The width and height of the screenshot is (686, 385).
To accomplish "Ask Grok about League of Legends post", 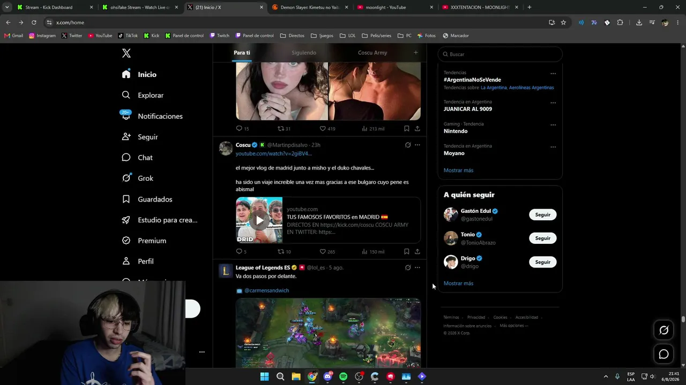I will [408, 267].
